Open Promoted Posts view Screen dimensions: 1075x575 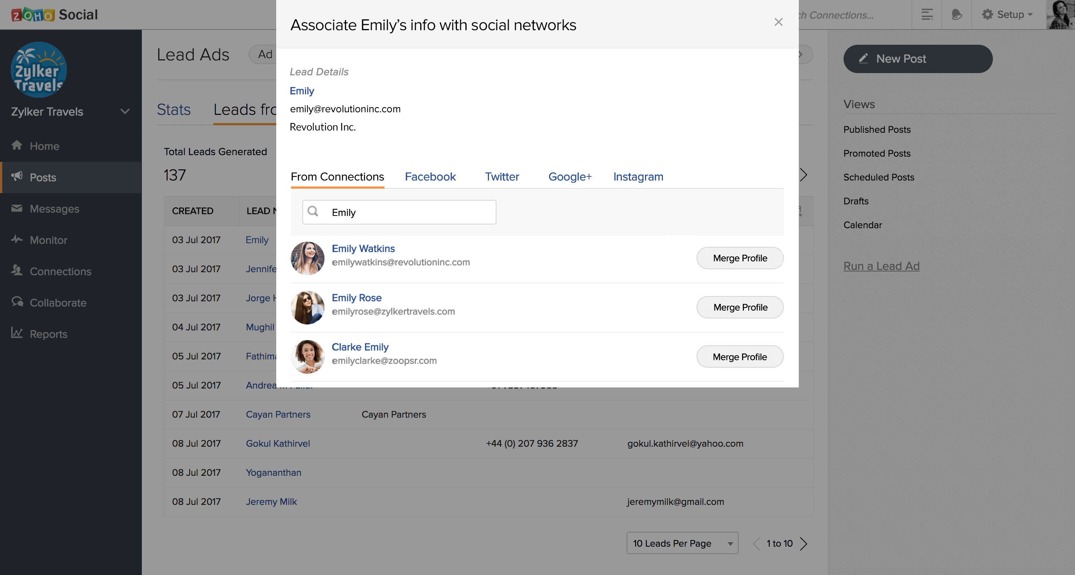pyautogui.click(x=877, y=153)
